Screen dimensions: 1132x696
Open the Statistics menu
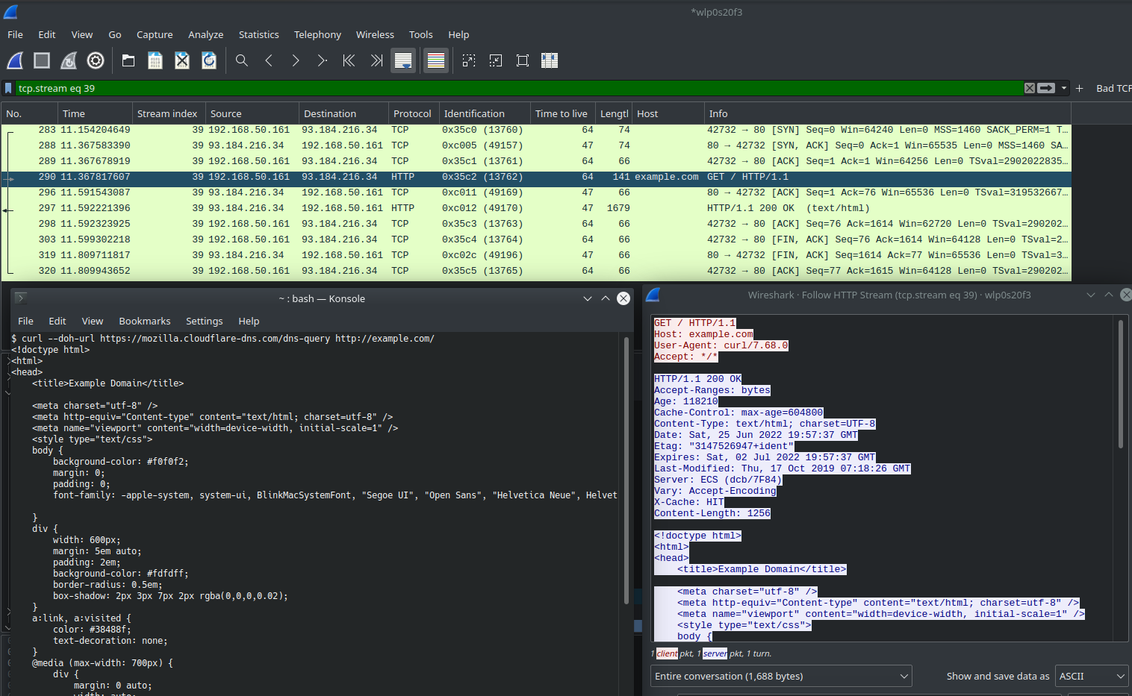[x=258, y=35]
